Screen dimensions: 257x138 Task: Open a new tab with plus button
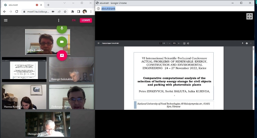point(48,5)
